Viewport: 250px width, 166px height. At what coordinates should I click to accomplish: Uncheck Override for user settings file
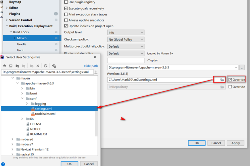pos(230,80)
